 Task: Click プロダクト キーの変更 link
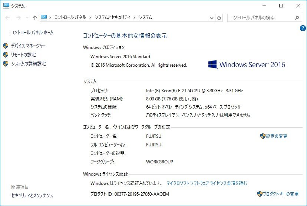pyautogui.click(x=281, y=194)
